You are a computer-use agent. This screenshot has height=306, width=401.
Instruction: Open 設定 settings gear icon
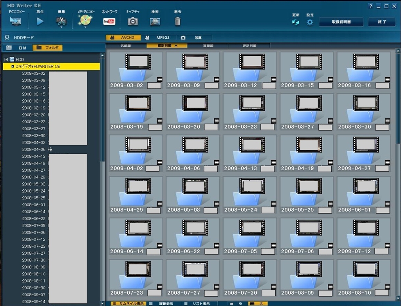pos(310,22)
